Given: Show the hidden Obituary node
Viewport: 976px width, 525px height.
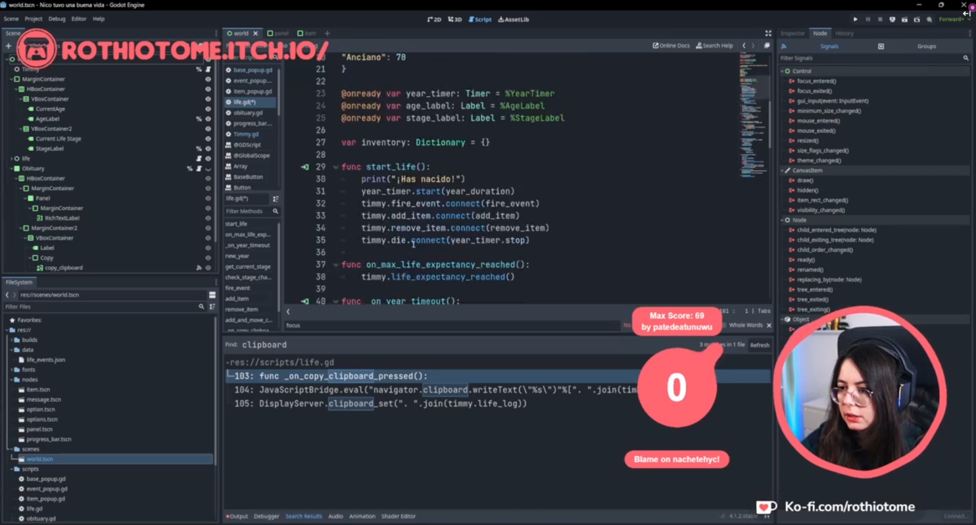Looking at the screenshot, I should click(x=208, y=169).
